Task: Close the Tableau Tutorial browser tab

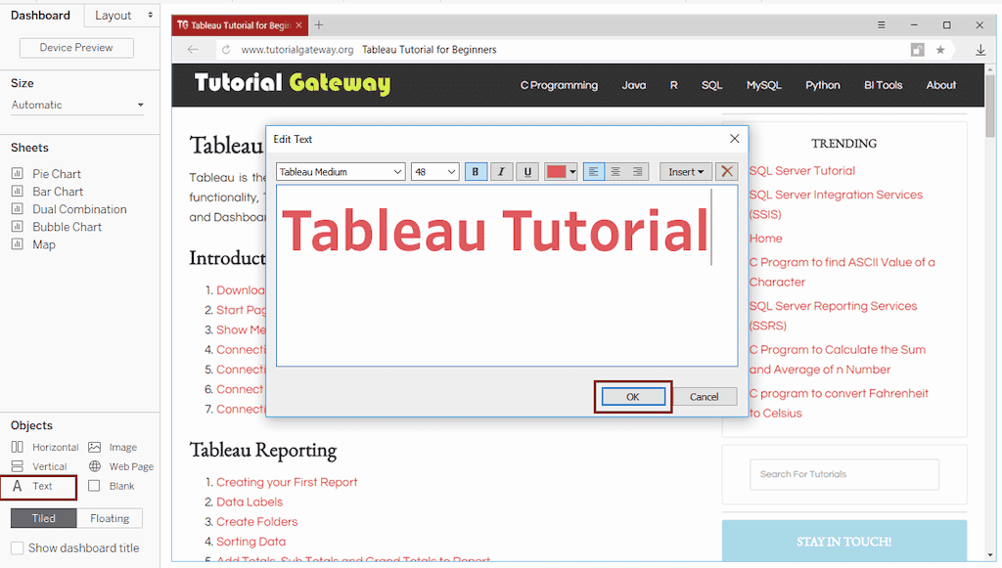Action: [299, 25]
